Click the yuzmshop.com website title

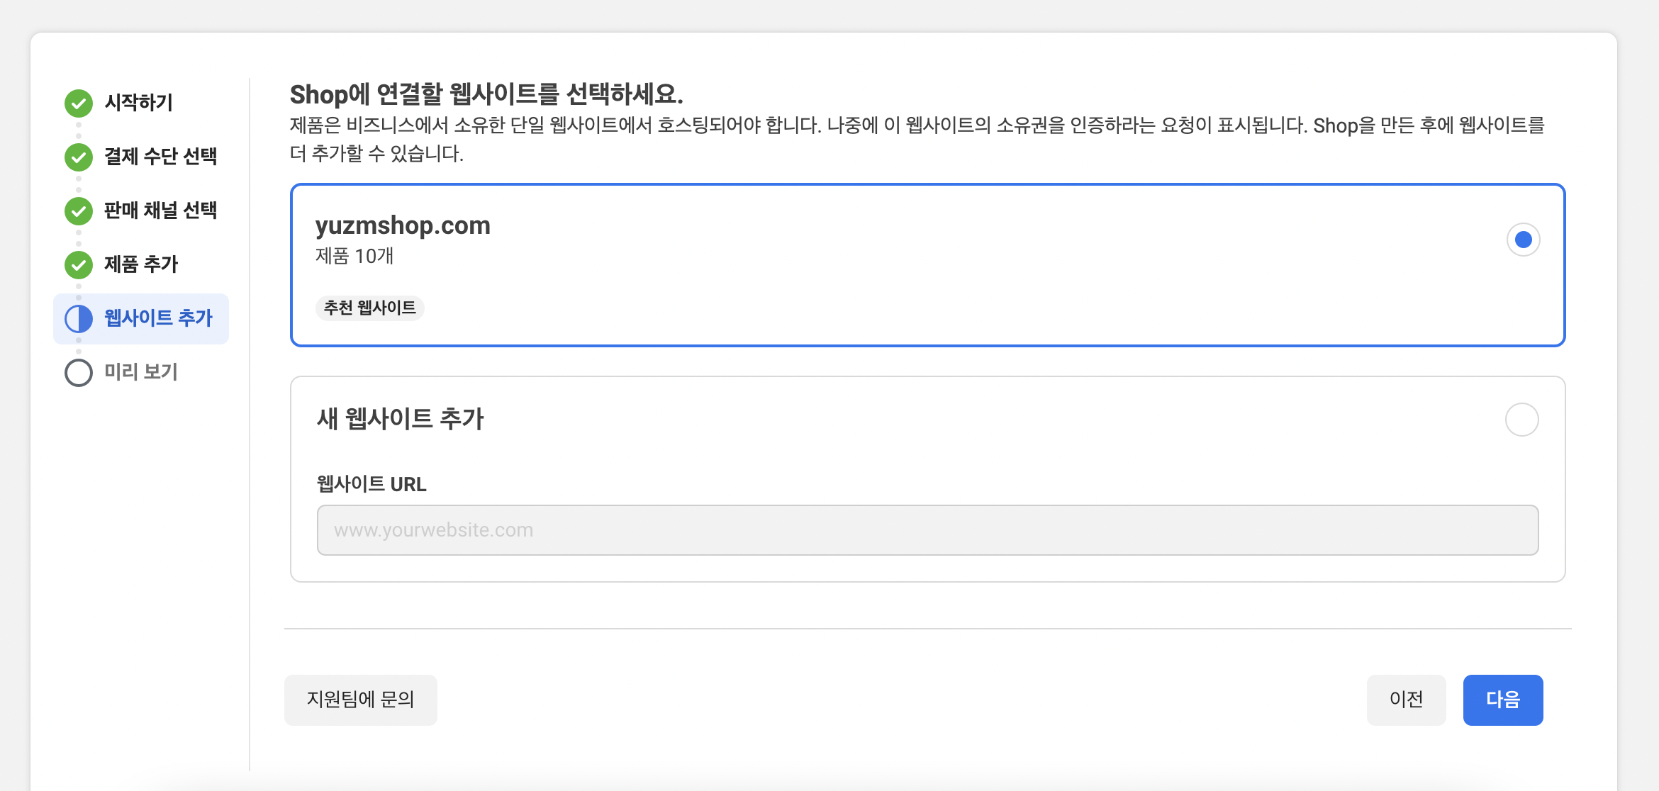[403, 225]
